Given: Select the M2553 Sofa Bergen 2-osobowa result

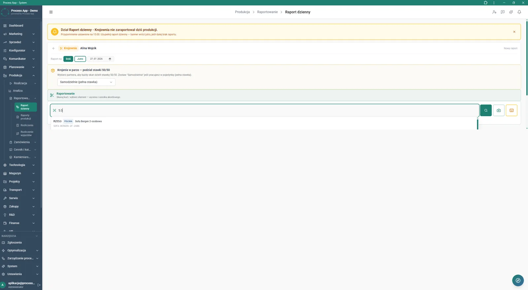Looking at the screenshot, I should click(264, 123).
